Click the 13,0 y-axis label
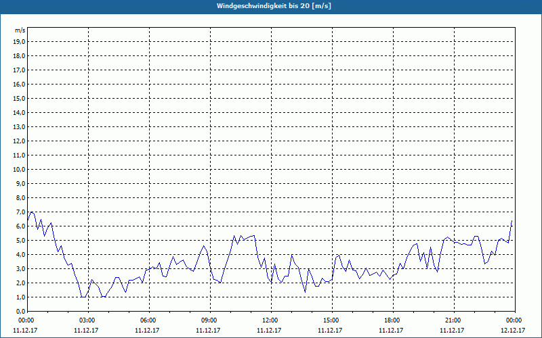This screenshot has width=542, height=338. point(19,127)
